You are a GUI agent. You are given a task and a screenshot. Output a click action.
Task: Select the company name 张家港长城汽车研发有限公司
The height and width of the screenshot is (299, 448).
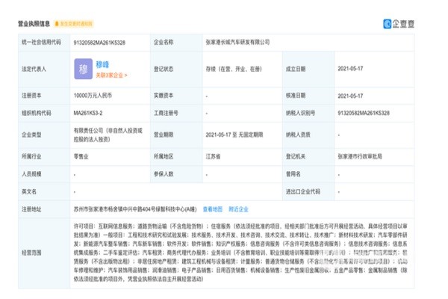coord(237,42)
